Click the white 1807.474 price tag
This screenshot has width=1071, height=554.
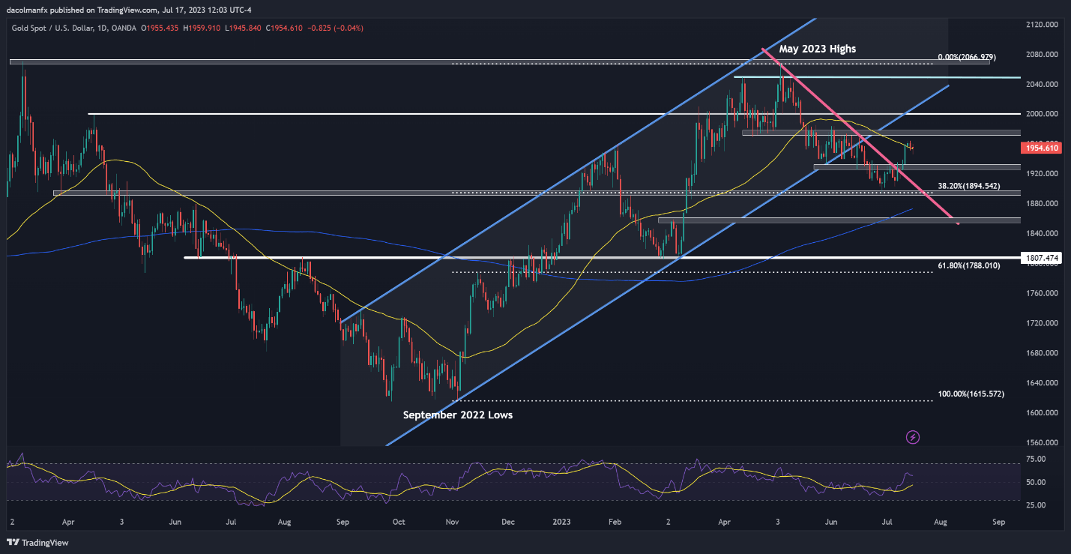coord(1043,258)
